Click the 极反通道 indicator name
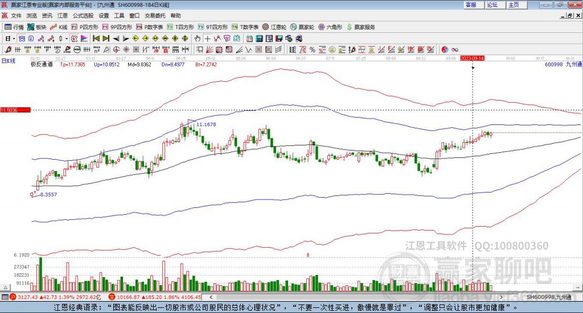Viewport: 583px width, 313px height. pyautogui.click(x=42, y=65)
